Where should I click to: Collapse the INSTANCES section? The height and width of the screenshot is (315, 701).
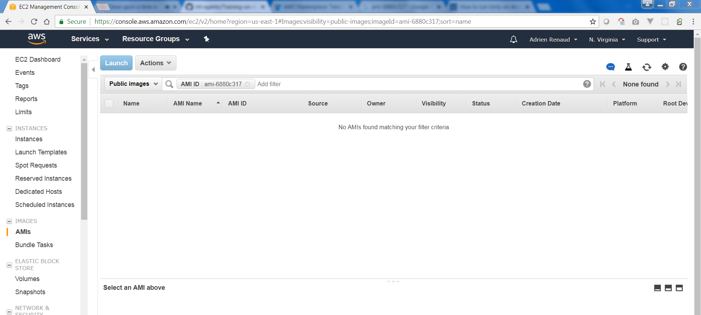click(9, 128)
